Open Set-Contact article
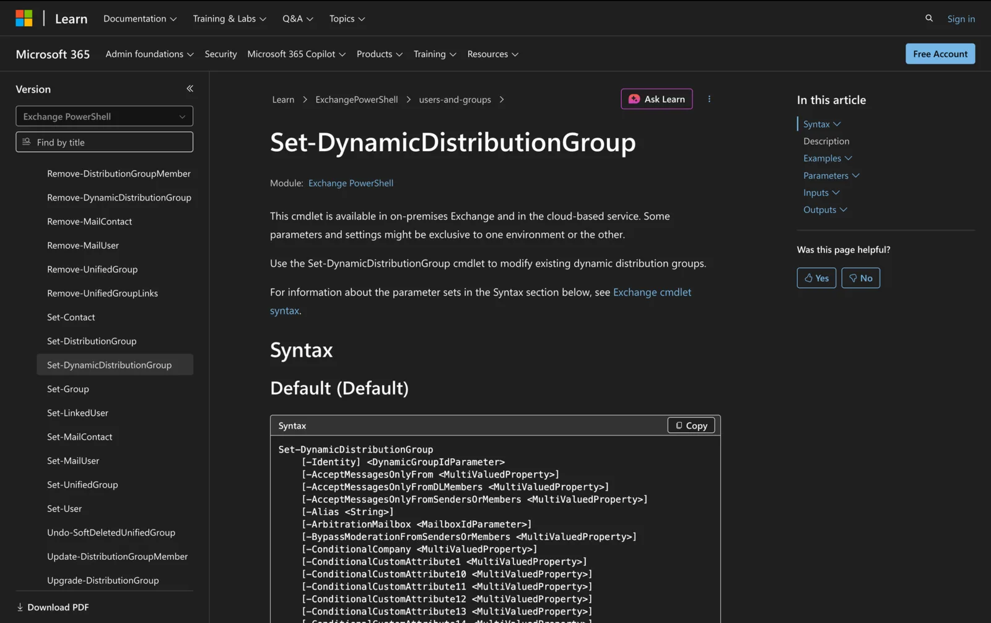Viewport: 991px width, 623px height. click(x=71, y=317)
